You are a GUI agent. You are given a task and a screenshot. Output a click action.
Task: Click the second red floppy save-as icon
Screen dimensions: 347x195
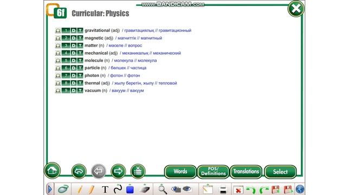[288, 190]
